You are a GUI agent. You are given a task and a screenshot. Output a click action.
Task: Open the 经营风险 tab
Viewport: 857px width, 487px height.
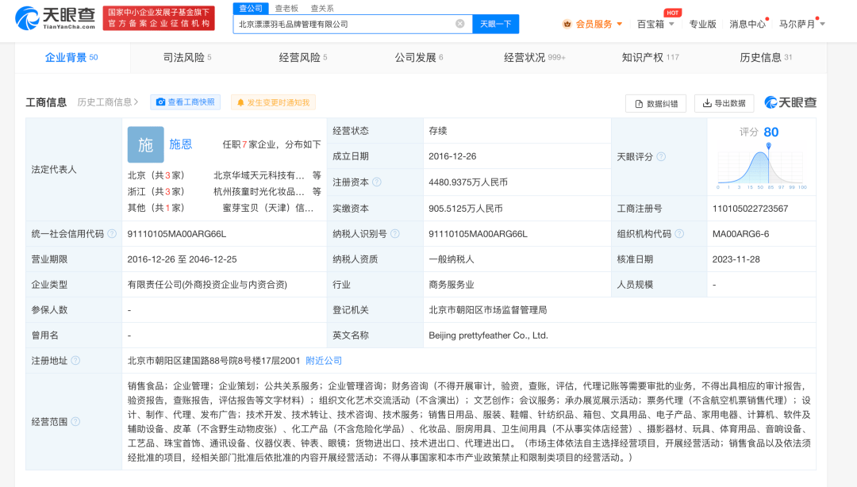303,57
